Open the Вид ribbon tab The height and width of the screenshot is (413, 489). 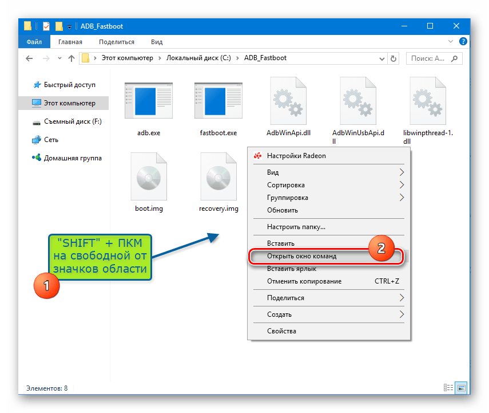click(x=157, y=42)
